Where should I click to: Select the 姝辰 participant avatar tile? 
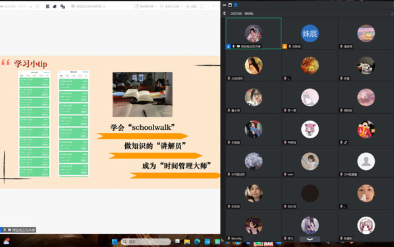tap(310, 34)
